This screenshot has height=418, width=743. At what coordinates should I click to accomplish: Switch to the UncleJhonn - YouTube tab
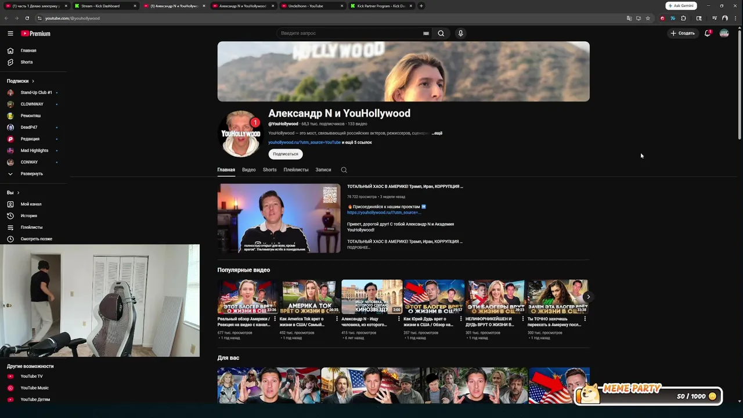click(311, 6)
